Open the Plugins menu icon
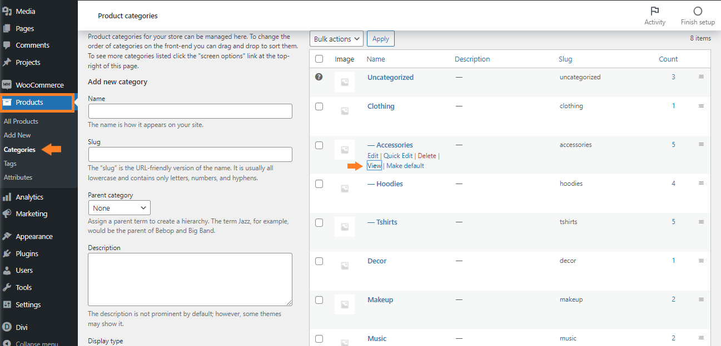The image size is (721, 346). coord(7,253)
